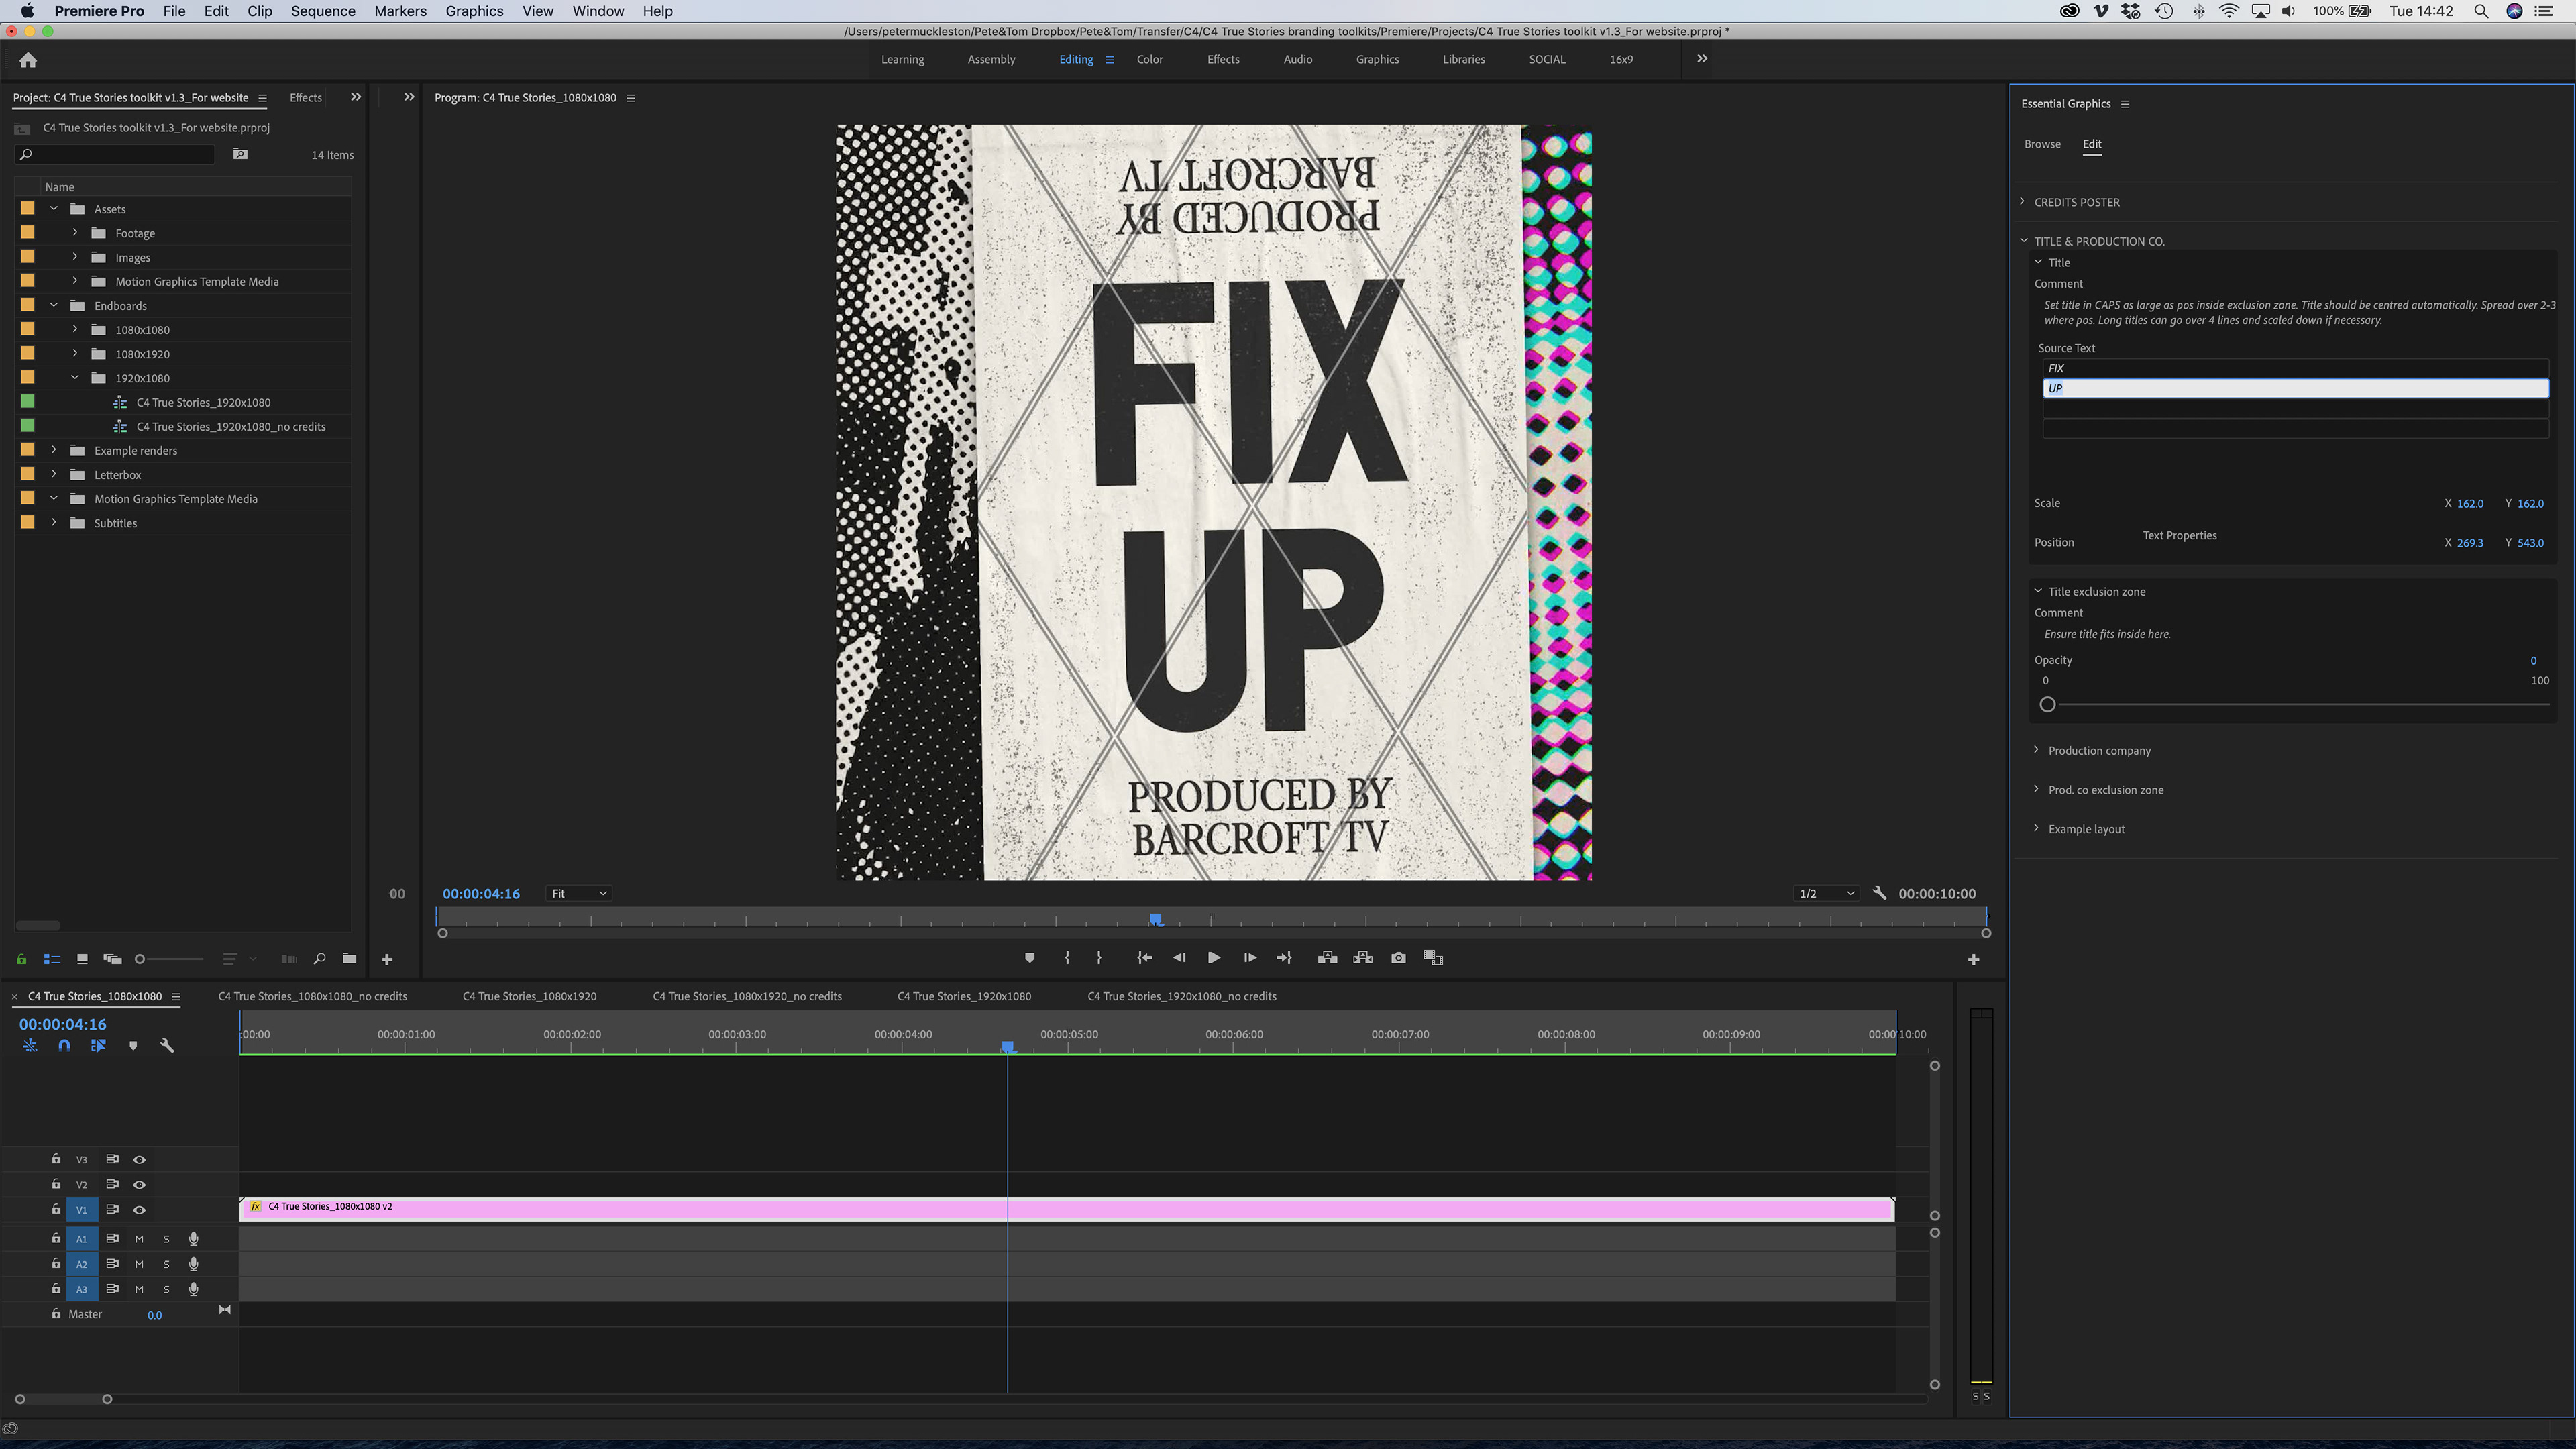Play the program monitor
2576x1449 pixels.
tap(1214, 958)
